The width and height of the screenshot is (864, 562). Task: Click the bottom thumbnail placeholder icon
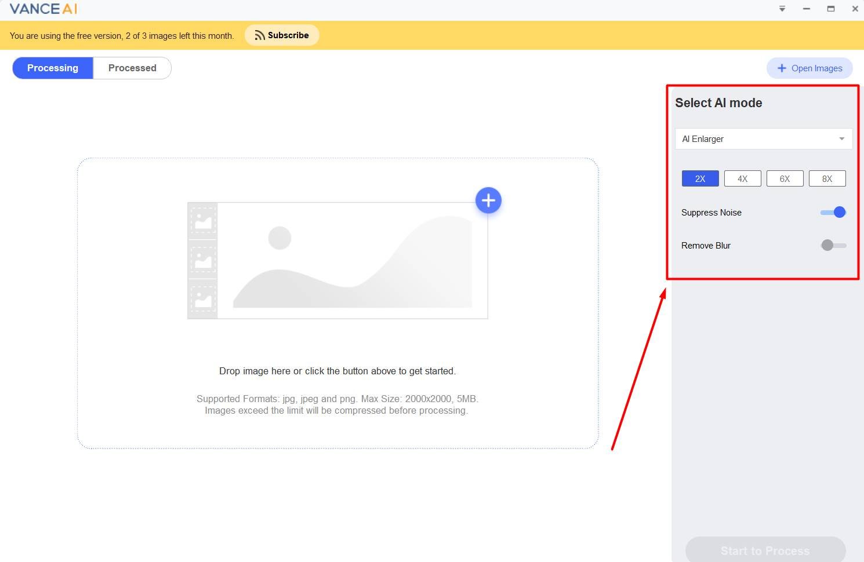pyautogui.click(x=203, y=299)
